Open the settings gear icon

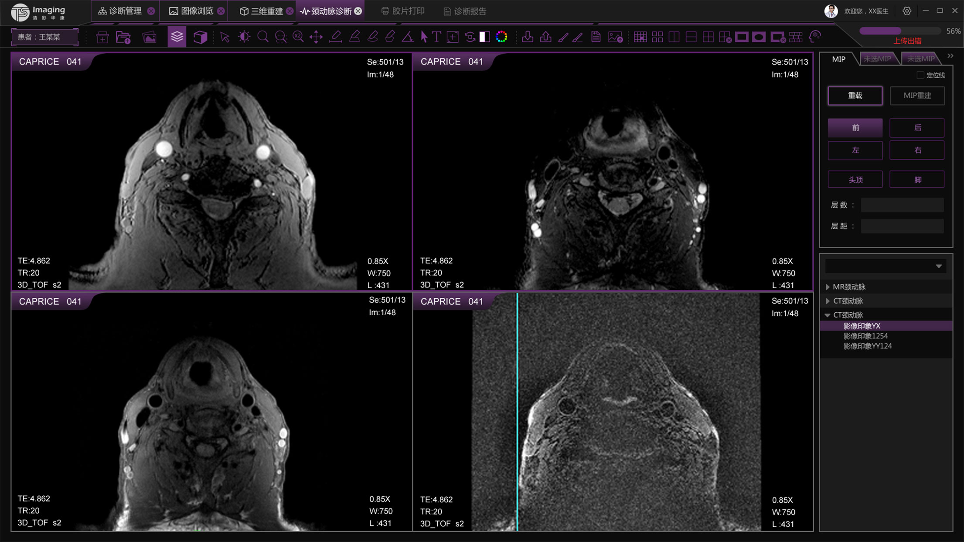(907, 11)
